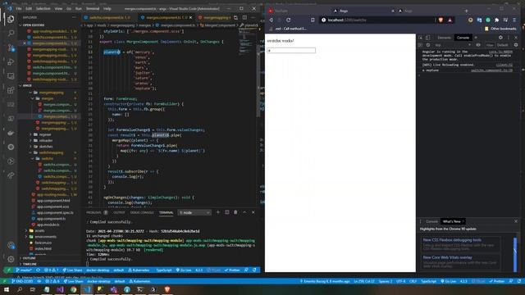Click the split editor icon in VS Code
525x295 pixels.
(244, 17)
